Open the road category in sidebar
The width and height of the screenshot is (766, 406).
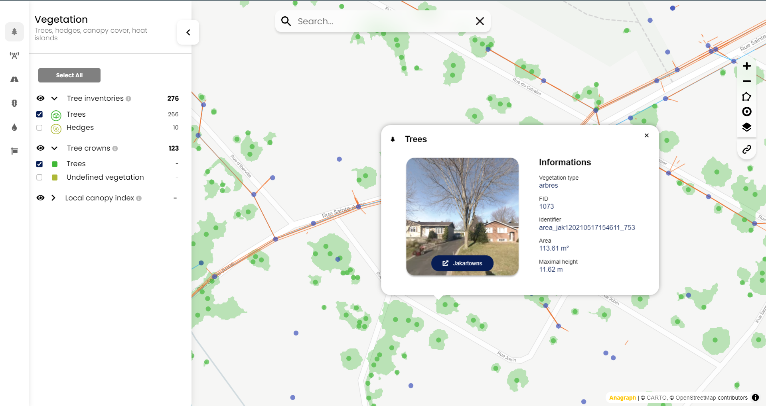point(14,79)
